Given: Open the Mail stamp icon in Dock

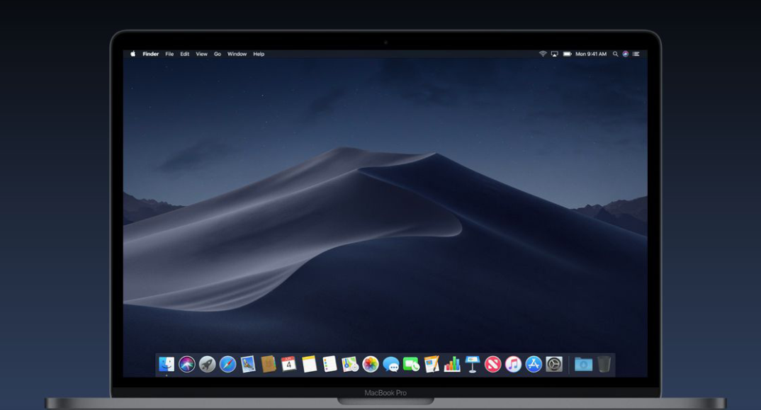Looking at the screenshot, I should [248, 364].
